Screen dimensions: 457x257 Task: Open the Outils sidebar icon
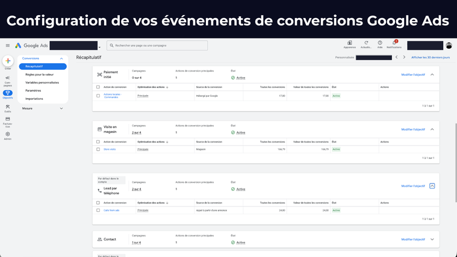[8, 108]
